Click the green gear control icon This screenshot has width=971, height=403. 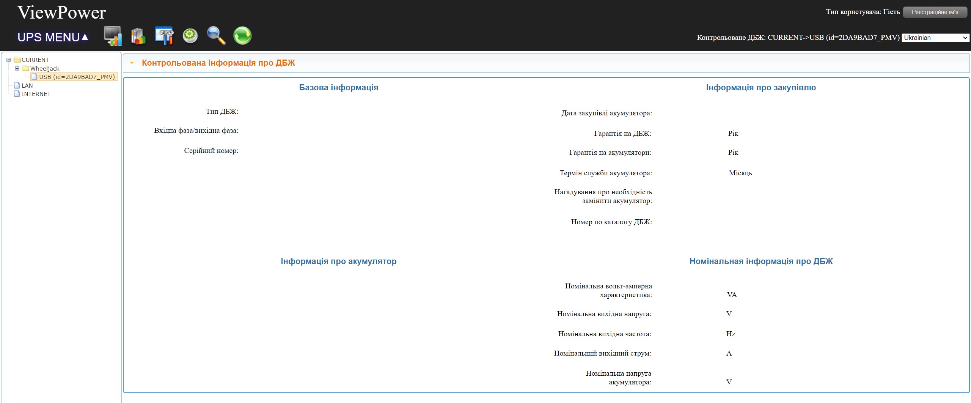click(190, 36)
